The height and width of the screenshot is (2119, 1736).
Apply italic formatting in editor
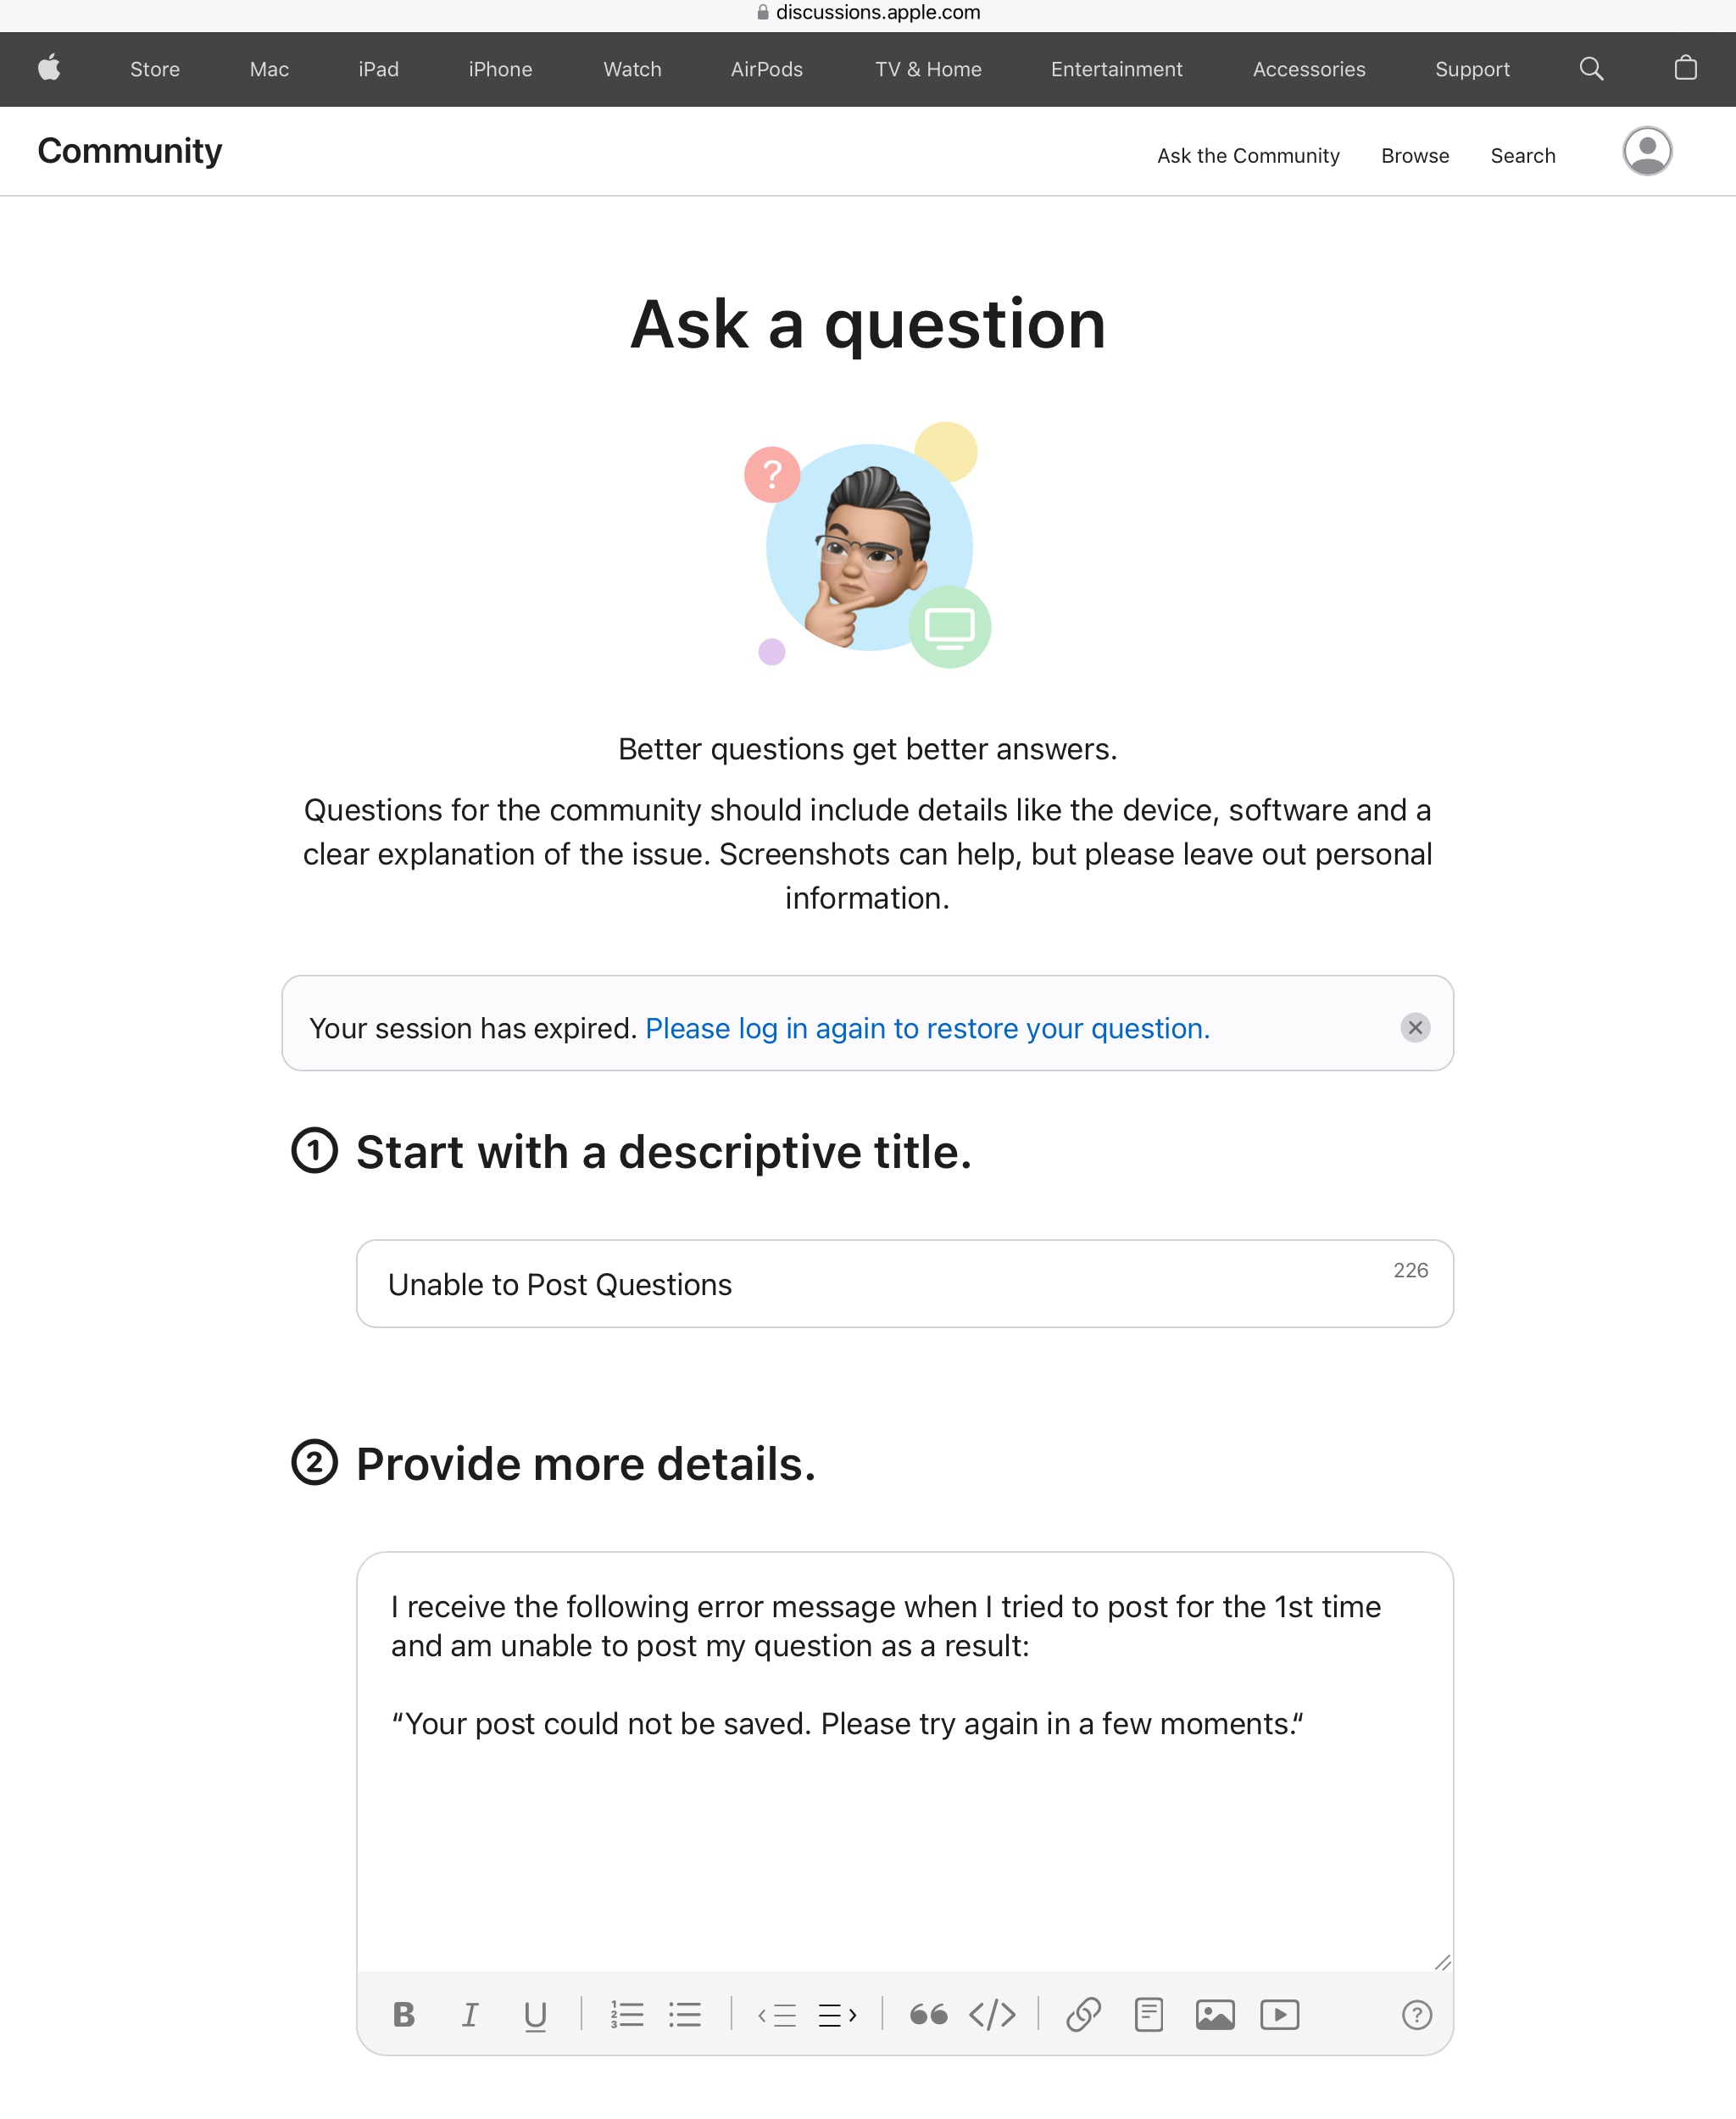click(x=469, y=2014)
